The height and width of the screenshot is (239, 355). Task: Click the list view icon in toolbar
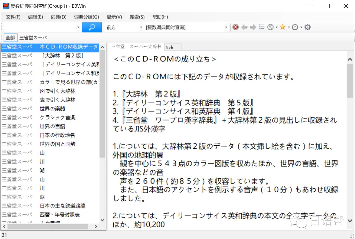tap(262, 27)
